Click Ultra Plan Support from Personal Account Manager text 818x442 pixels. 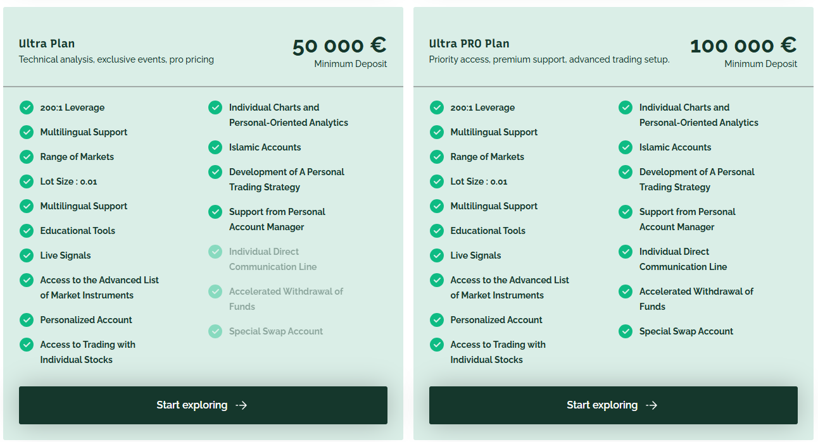277,219
